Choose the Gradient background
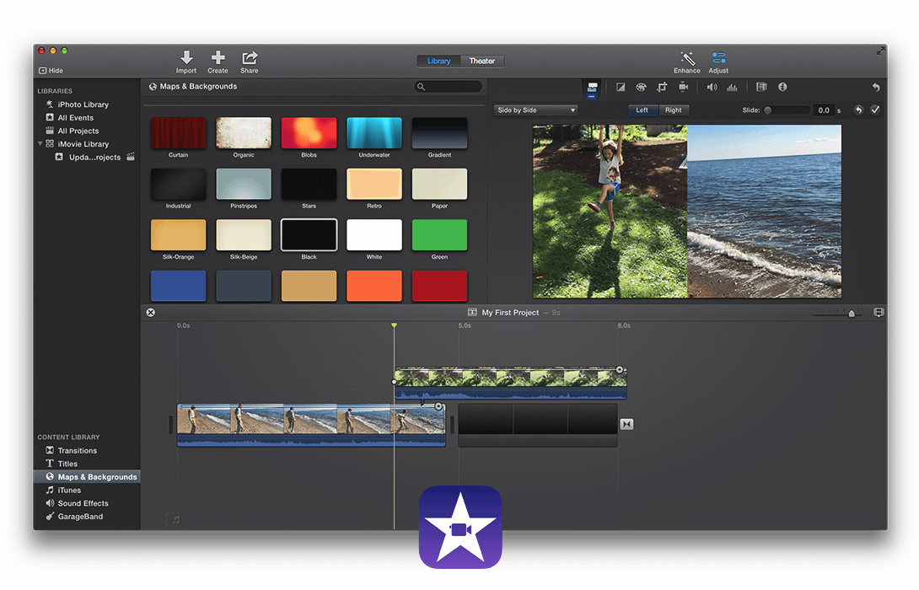919x590 pixels. [439, 133]
